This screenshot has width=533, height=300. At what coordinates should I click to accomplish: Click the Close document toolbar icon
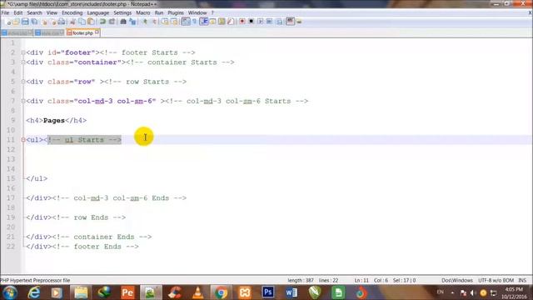click(44, 22)
